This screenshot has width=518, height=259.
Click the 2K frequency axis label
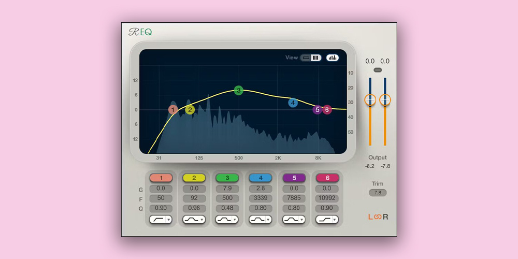pos(278,158)
